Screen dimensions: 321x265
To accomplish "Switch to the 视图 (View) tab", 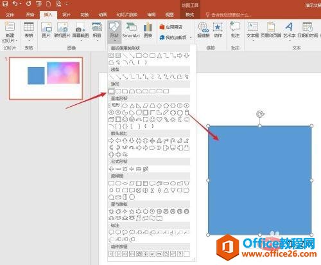I will [x=169, y=15].
